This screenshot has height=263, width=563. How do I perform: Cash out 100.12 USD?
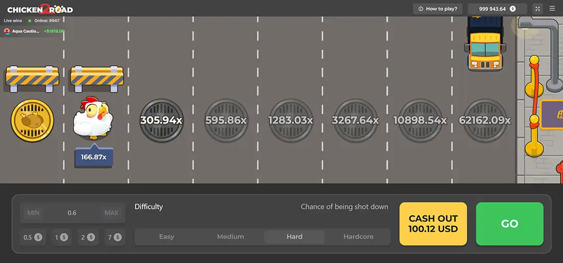(x=433, y=224)
